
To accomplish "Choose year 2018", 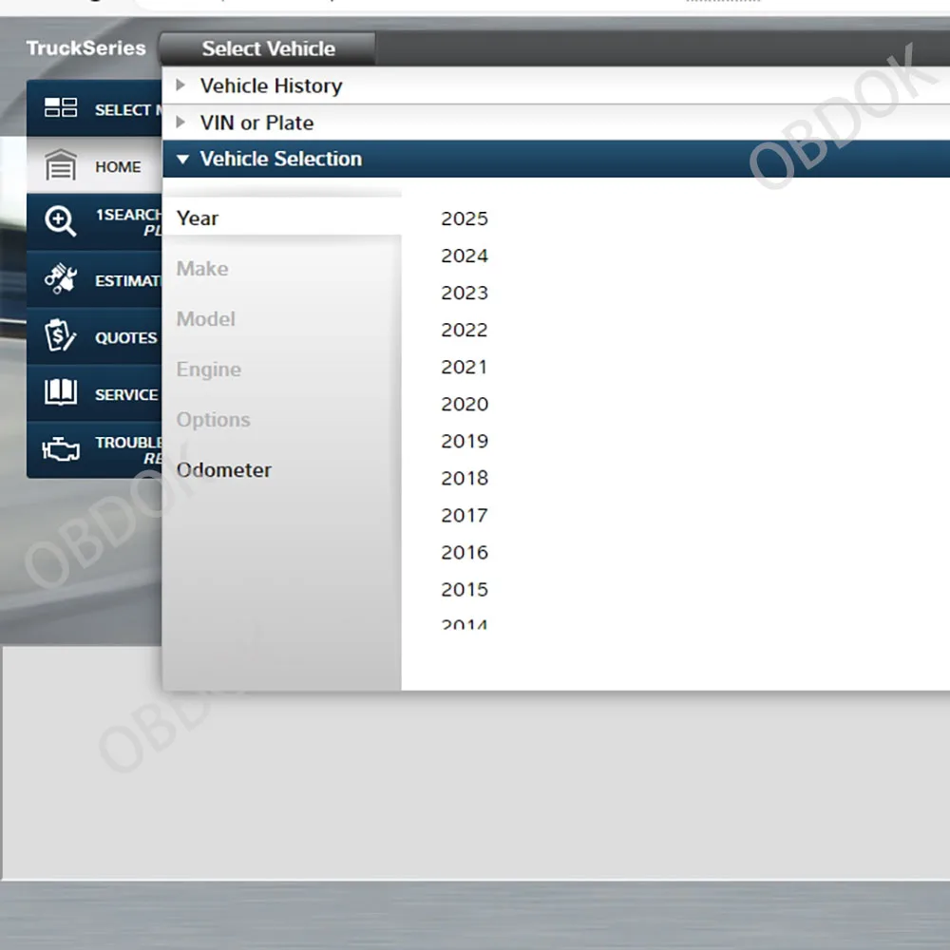I will (465, 478).
